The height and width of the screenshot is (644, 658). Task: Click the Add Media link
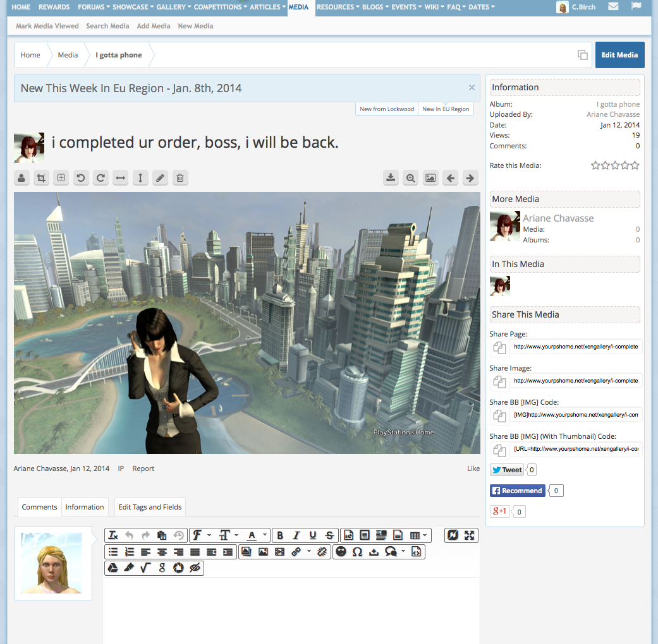point(154,26)
